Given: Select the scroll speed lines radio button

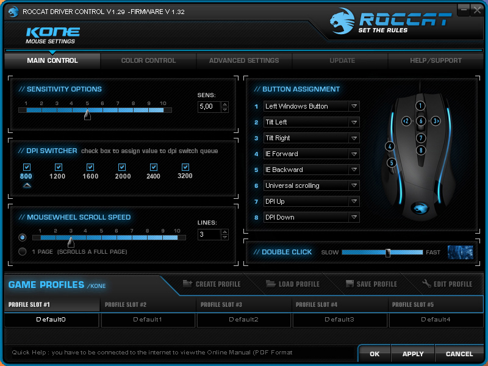Looking at the screenshot, I should click(x=22, y=237).
